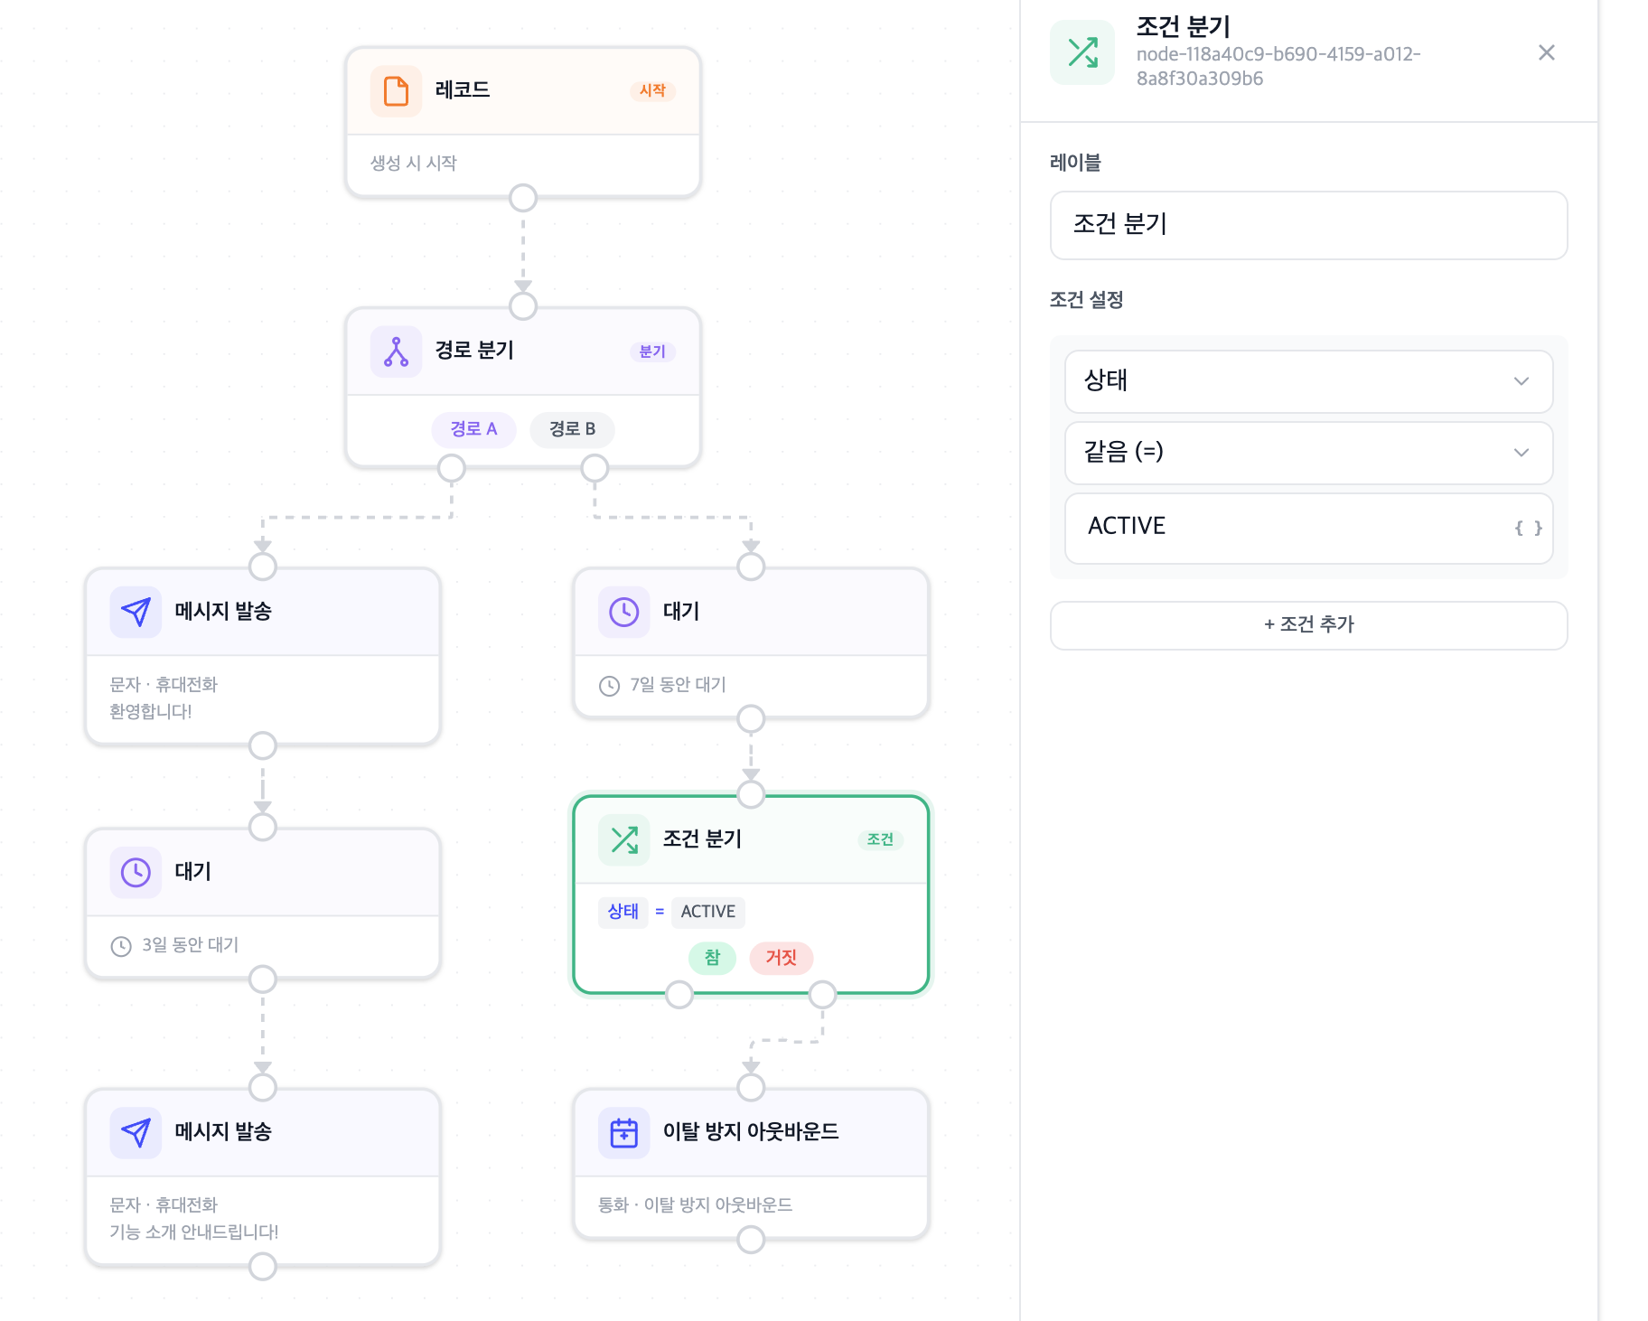Click the 7일 대기 node clock icon
The width and height of the screenshot is (1648, 1321).
(623, 612)
